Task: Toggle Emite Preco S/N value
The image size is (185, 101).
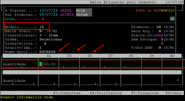Action: (41, 31)
